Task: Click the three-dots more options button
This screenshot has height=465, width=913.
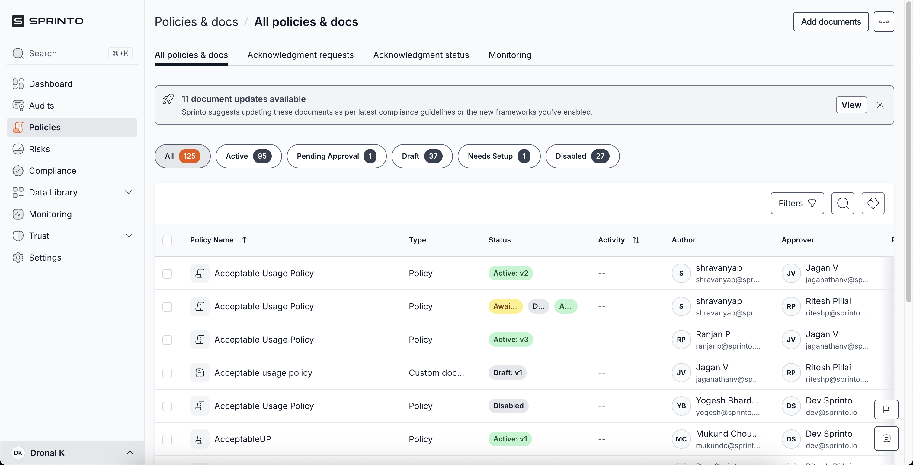Action: (x=884, y=22)
